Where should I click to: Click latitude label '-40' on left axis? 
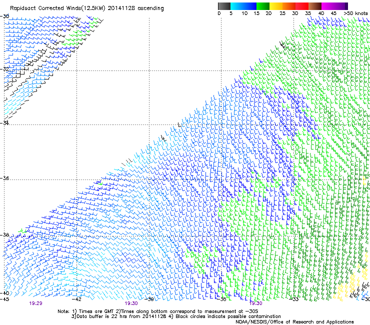pyautogui.click(x=4, y=293)
